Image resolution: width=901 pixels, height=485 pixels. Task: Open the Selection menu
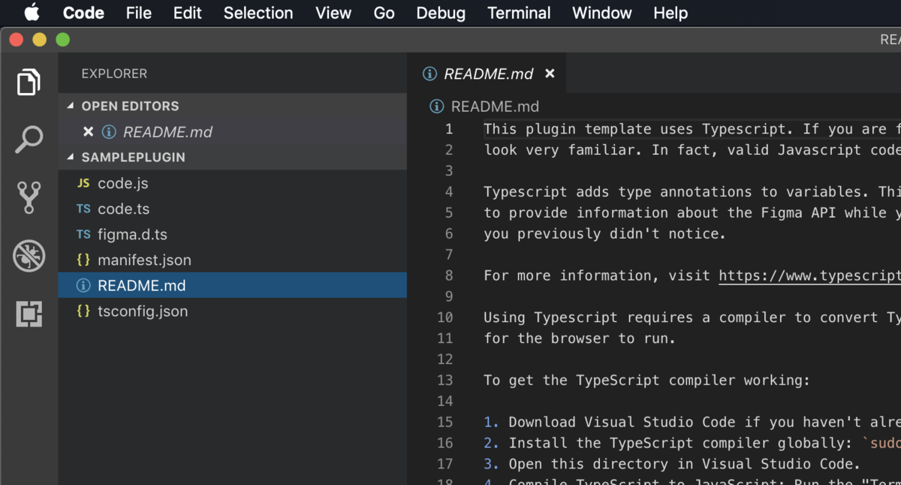pos(258,13)
